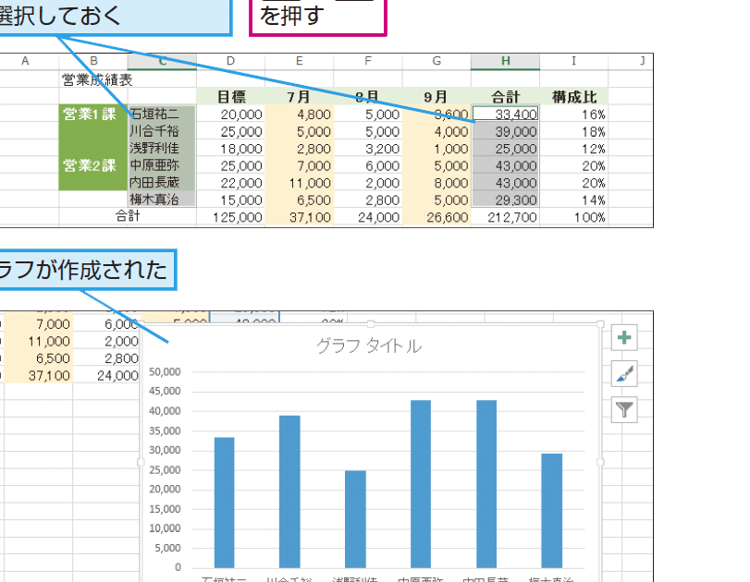Viewport: 750px width, 582px height.
Task: Select the grand total cell 212,700
Action: coord(505,218)
